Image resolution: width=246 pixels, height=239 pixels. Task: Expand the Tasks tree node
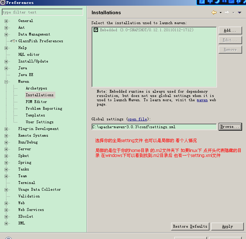[6, 169]
